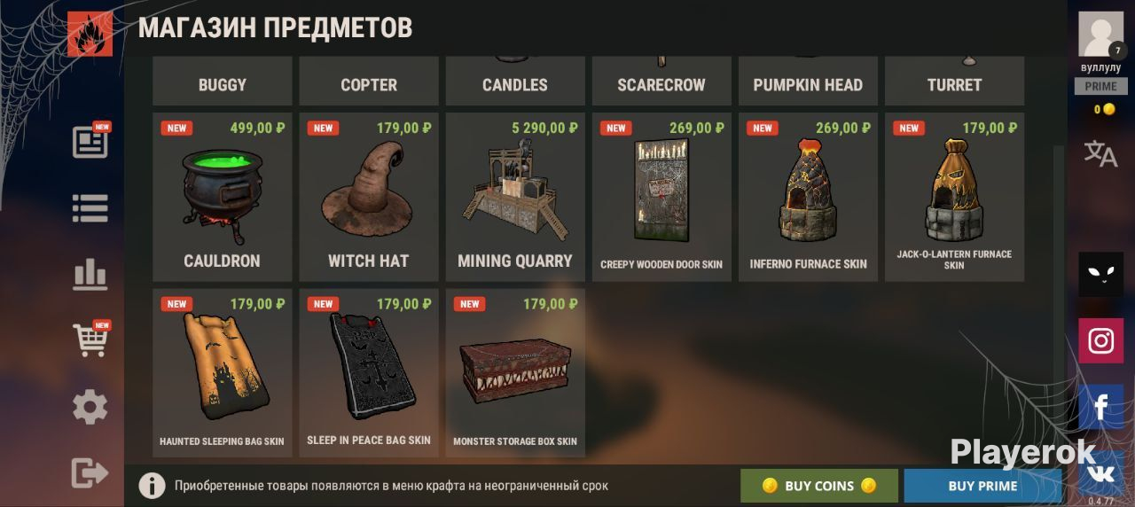Click the info icon in bottom bar

tap(152, 486)
